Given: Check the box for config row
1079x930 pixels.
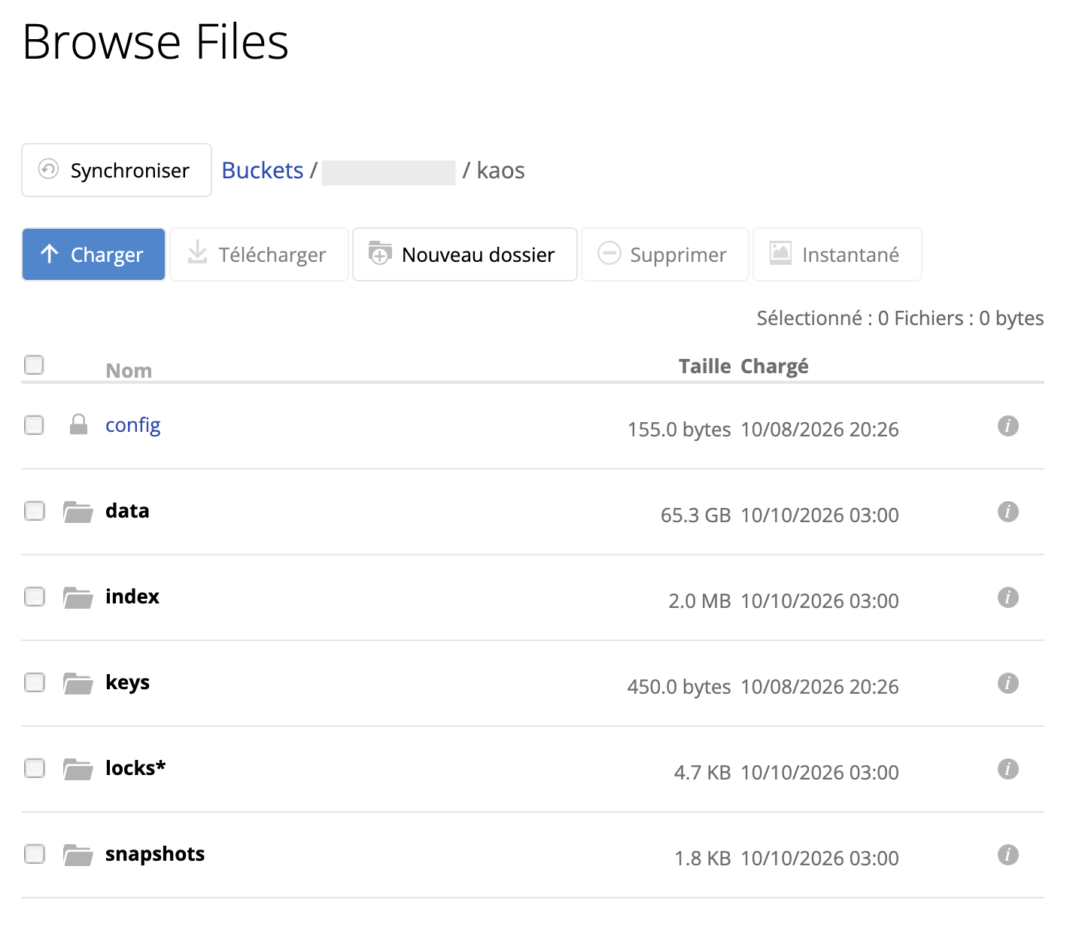Looking at the screenshot, I should (x=34, y=425).
